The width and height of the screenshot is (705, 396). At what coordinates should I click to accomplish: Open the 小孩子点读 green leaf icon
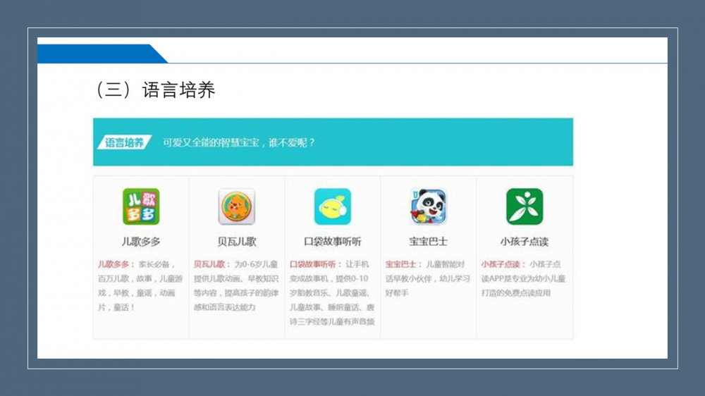[x=524, y=206]
